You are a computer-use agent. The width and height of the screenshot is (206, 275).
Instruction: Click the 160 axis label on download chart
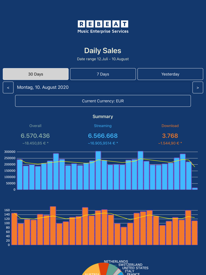pos(7,210)
